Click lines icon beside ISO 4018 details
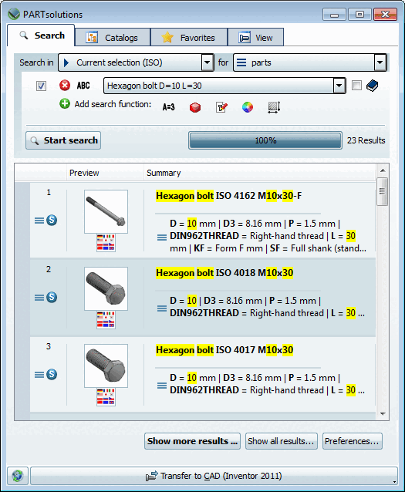The image size is (405, 492). click(162, 308)
